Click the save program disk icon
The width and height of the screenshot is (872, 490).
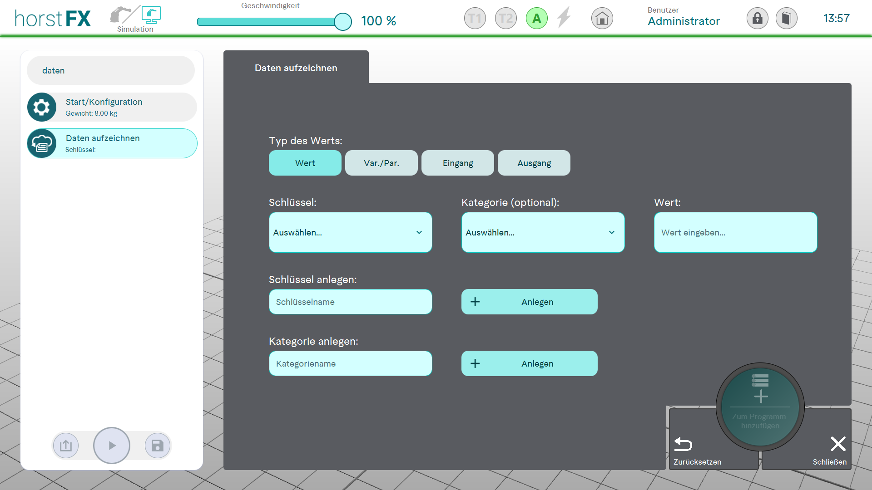click(157, 446)
